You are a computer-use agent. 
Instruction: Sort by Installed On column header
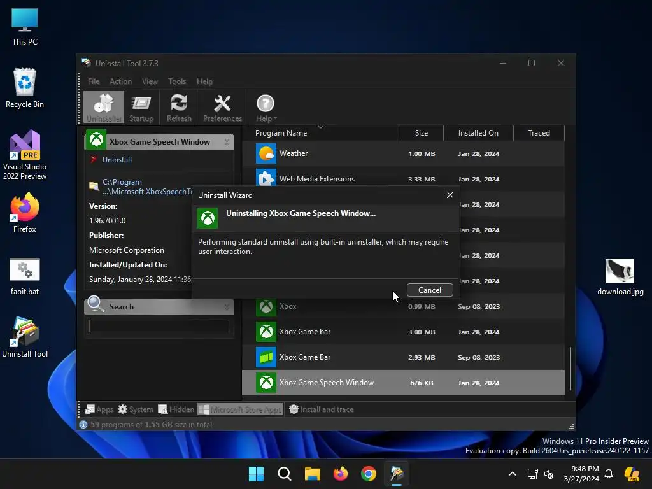[x=478, y=133]
